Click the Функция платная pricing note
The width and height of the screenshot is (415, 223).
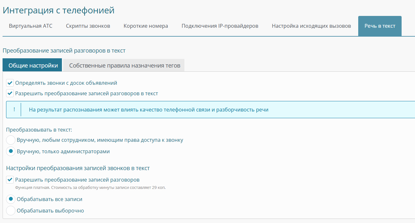pos(90,188)
